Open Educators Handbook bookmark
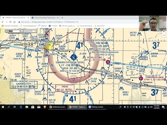Screen dimensions: 167x125 pyautogui.click(x=10, y=26)
